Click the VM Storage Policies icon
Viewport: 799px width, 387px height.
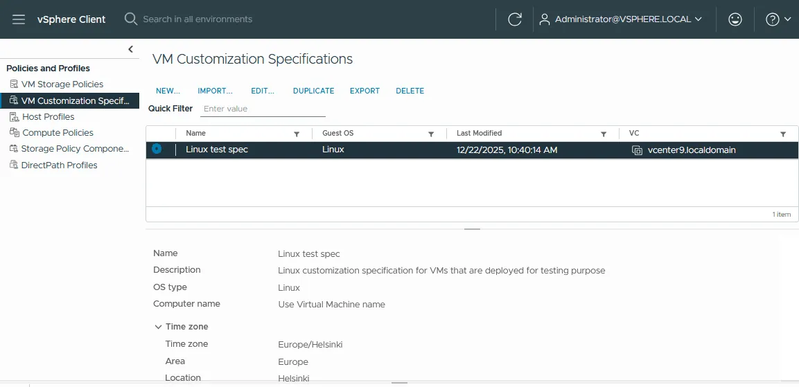tap(14, 84)
